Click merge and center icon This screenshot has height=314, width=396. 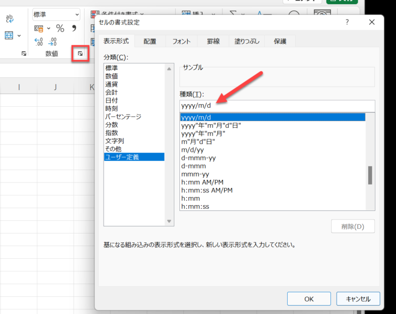point(9,36)
